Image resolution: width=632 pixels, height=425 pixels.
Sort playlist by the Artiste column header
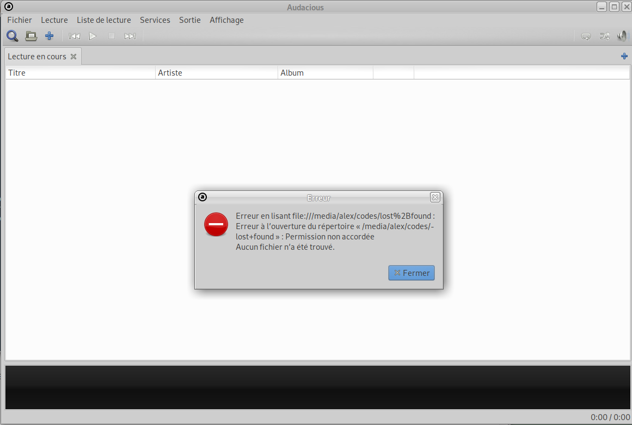tap(216, 73)
